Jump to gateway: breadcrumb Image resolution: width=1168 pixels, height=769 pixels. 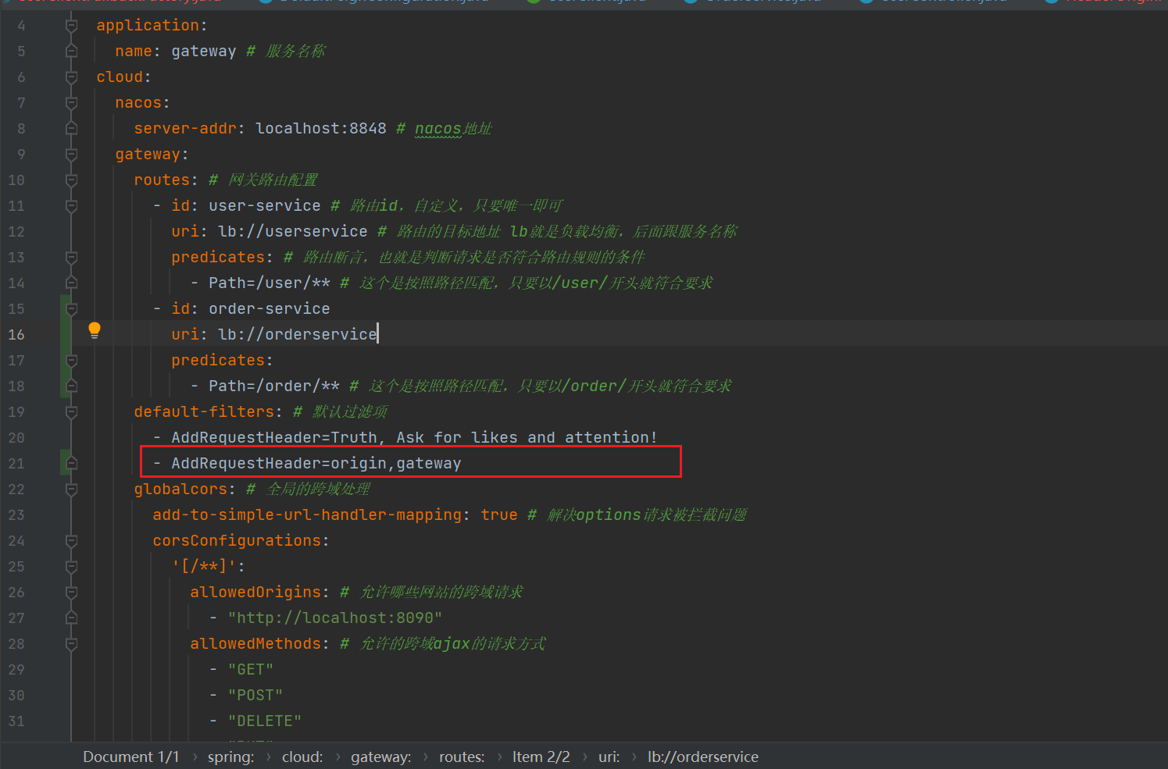click(x=381, y=757)
